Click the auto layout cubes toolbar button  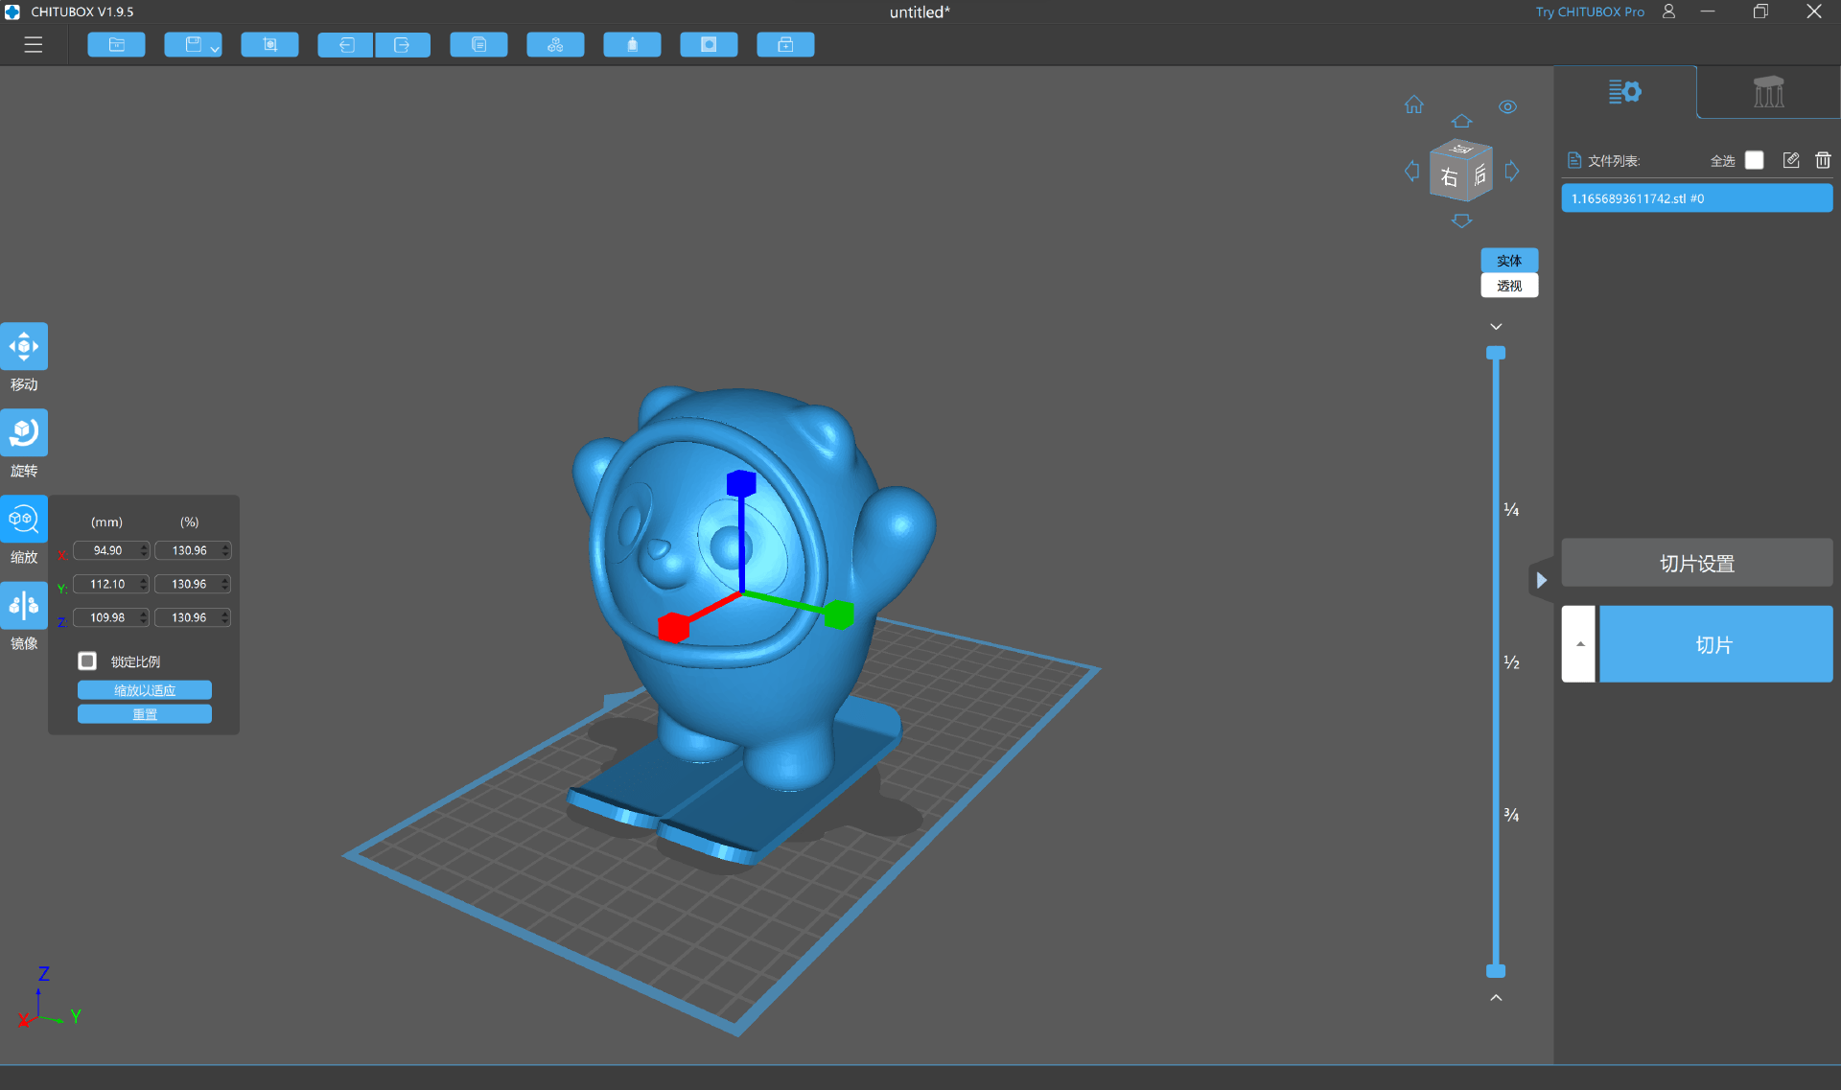click(x=555, y=45)
